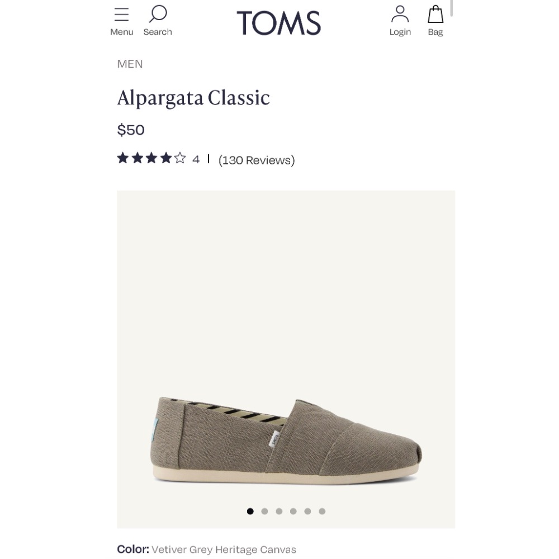Open the hamburger Menu icon

coord(121,15)
